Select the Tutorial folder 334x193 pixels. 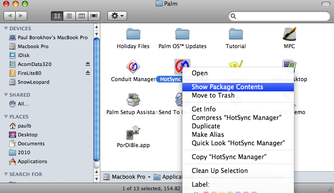click(236, 34)
